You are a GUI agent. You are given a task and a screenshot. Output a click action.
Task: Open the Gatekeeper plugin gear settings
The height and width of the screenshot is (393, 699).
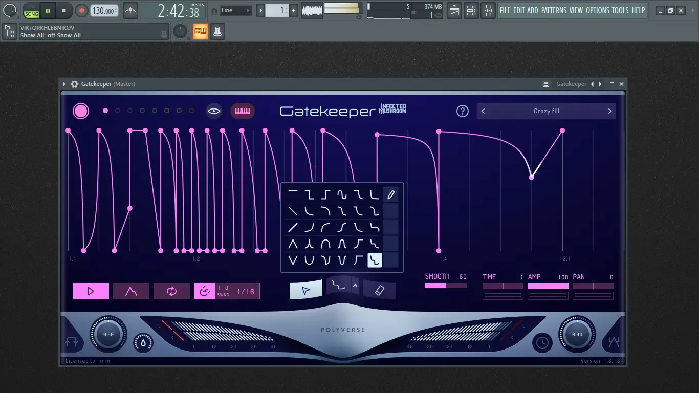coord(75,84)
